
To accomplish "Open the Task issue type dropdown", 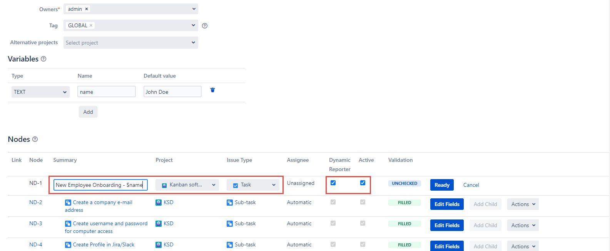I will tap(253, 185).
